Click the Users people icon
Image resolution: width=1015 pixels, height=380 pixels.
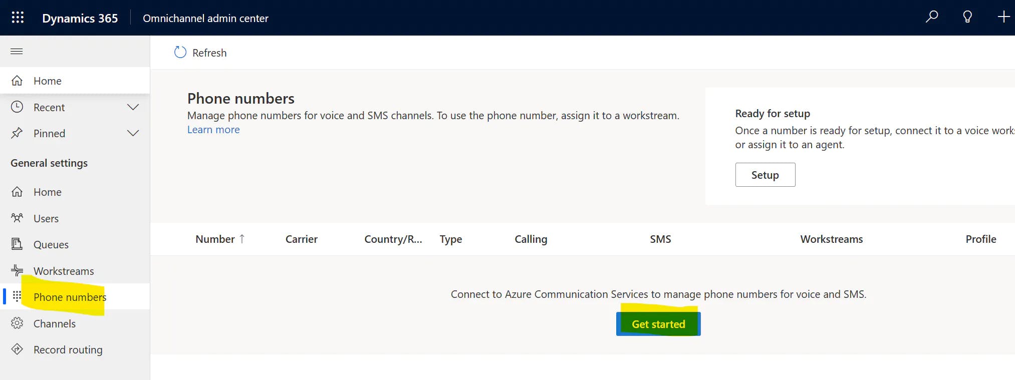[17, 218]
